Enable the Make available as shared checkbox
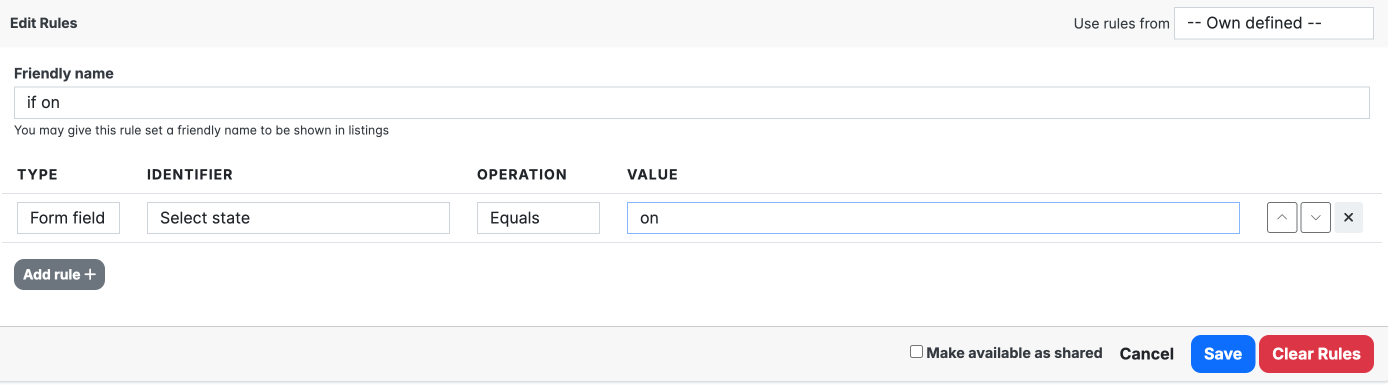This screenshot has height=387, width=1388. click(916, 352)
